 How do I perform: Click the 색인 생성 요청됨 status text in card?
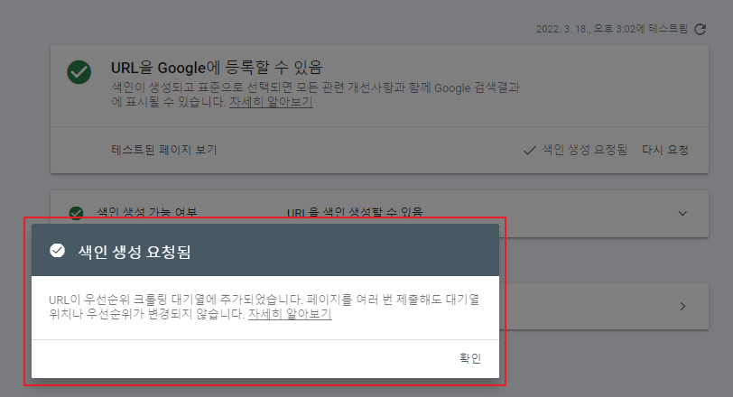(584, 150)
